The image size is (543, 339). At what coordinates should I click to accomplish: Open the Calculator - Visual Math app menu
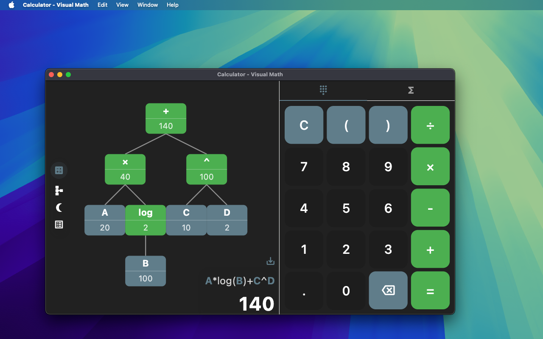(x=56, y=5)
